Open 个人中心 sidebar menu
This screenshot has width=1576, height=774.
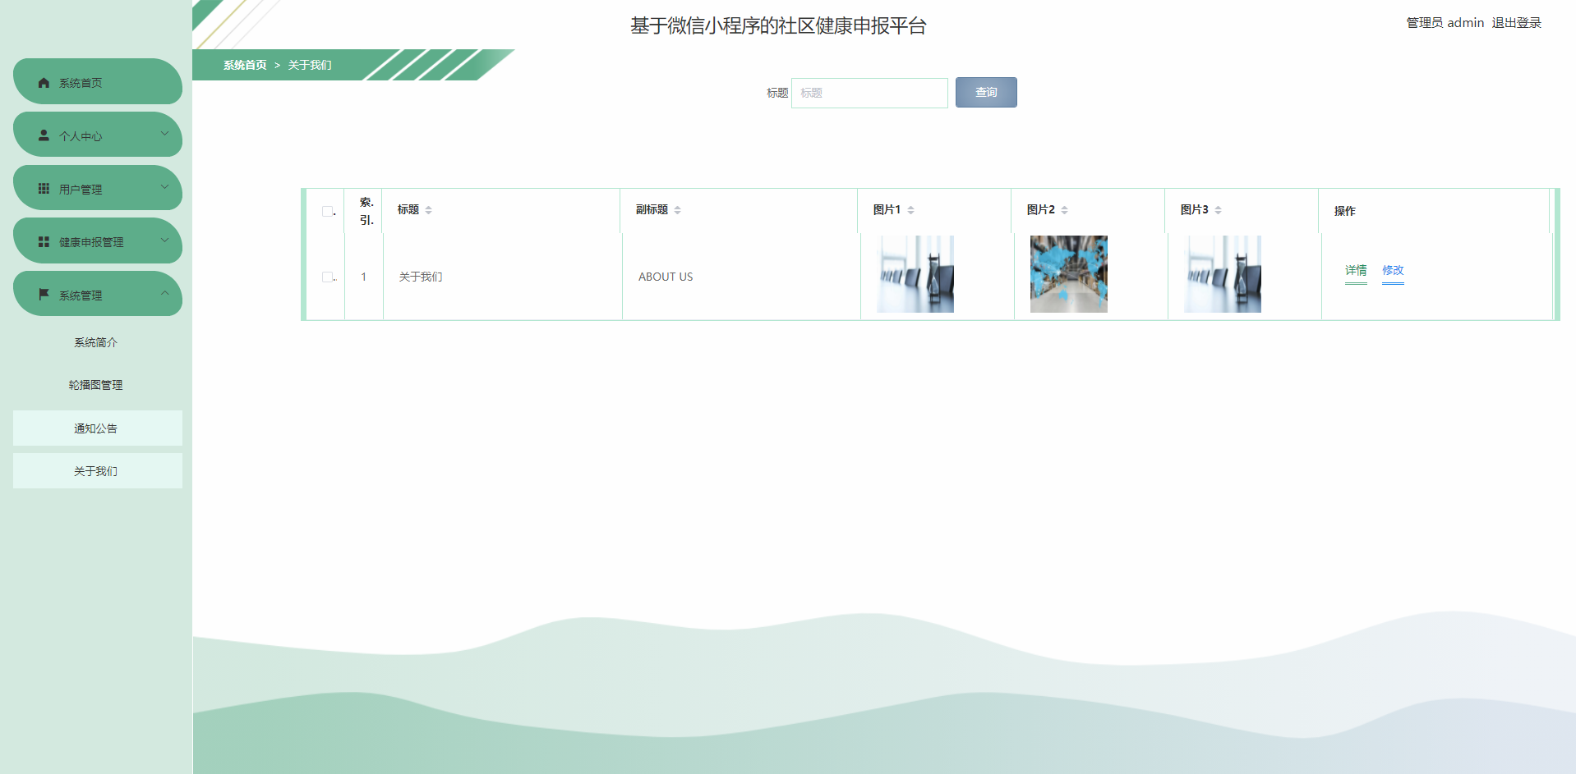pos(98,135)
